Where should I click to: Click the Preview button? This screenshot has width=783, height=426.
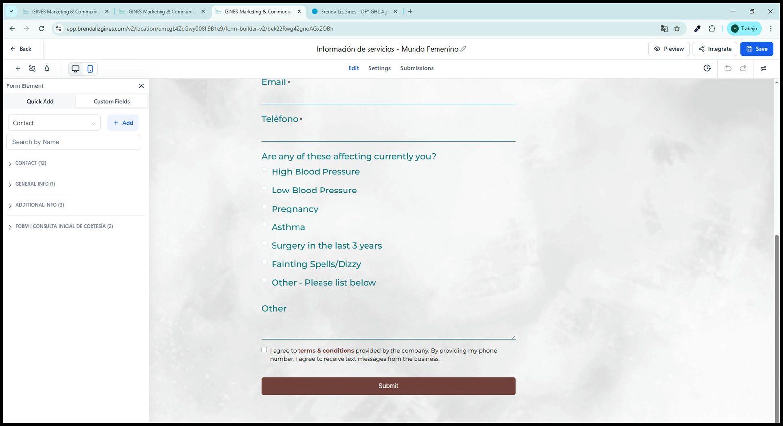(669, 49)
